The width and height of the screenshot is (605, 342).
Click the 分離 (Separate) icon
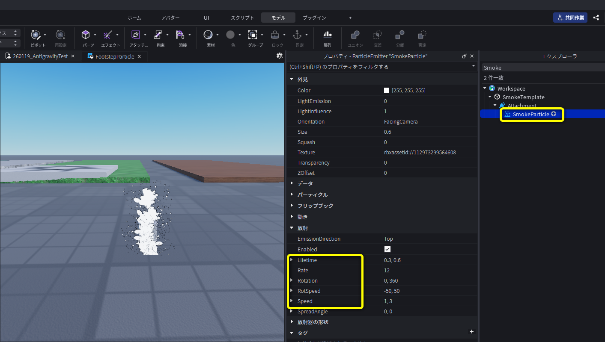400,35
